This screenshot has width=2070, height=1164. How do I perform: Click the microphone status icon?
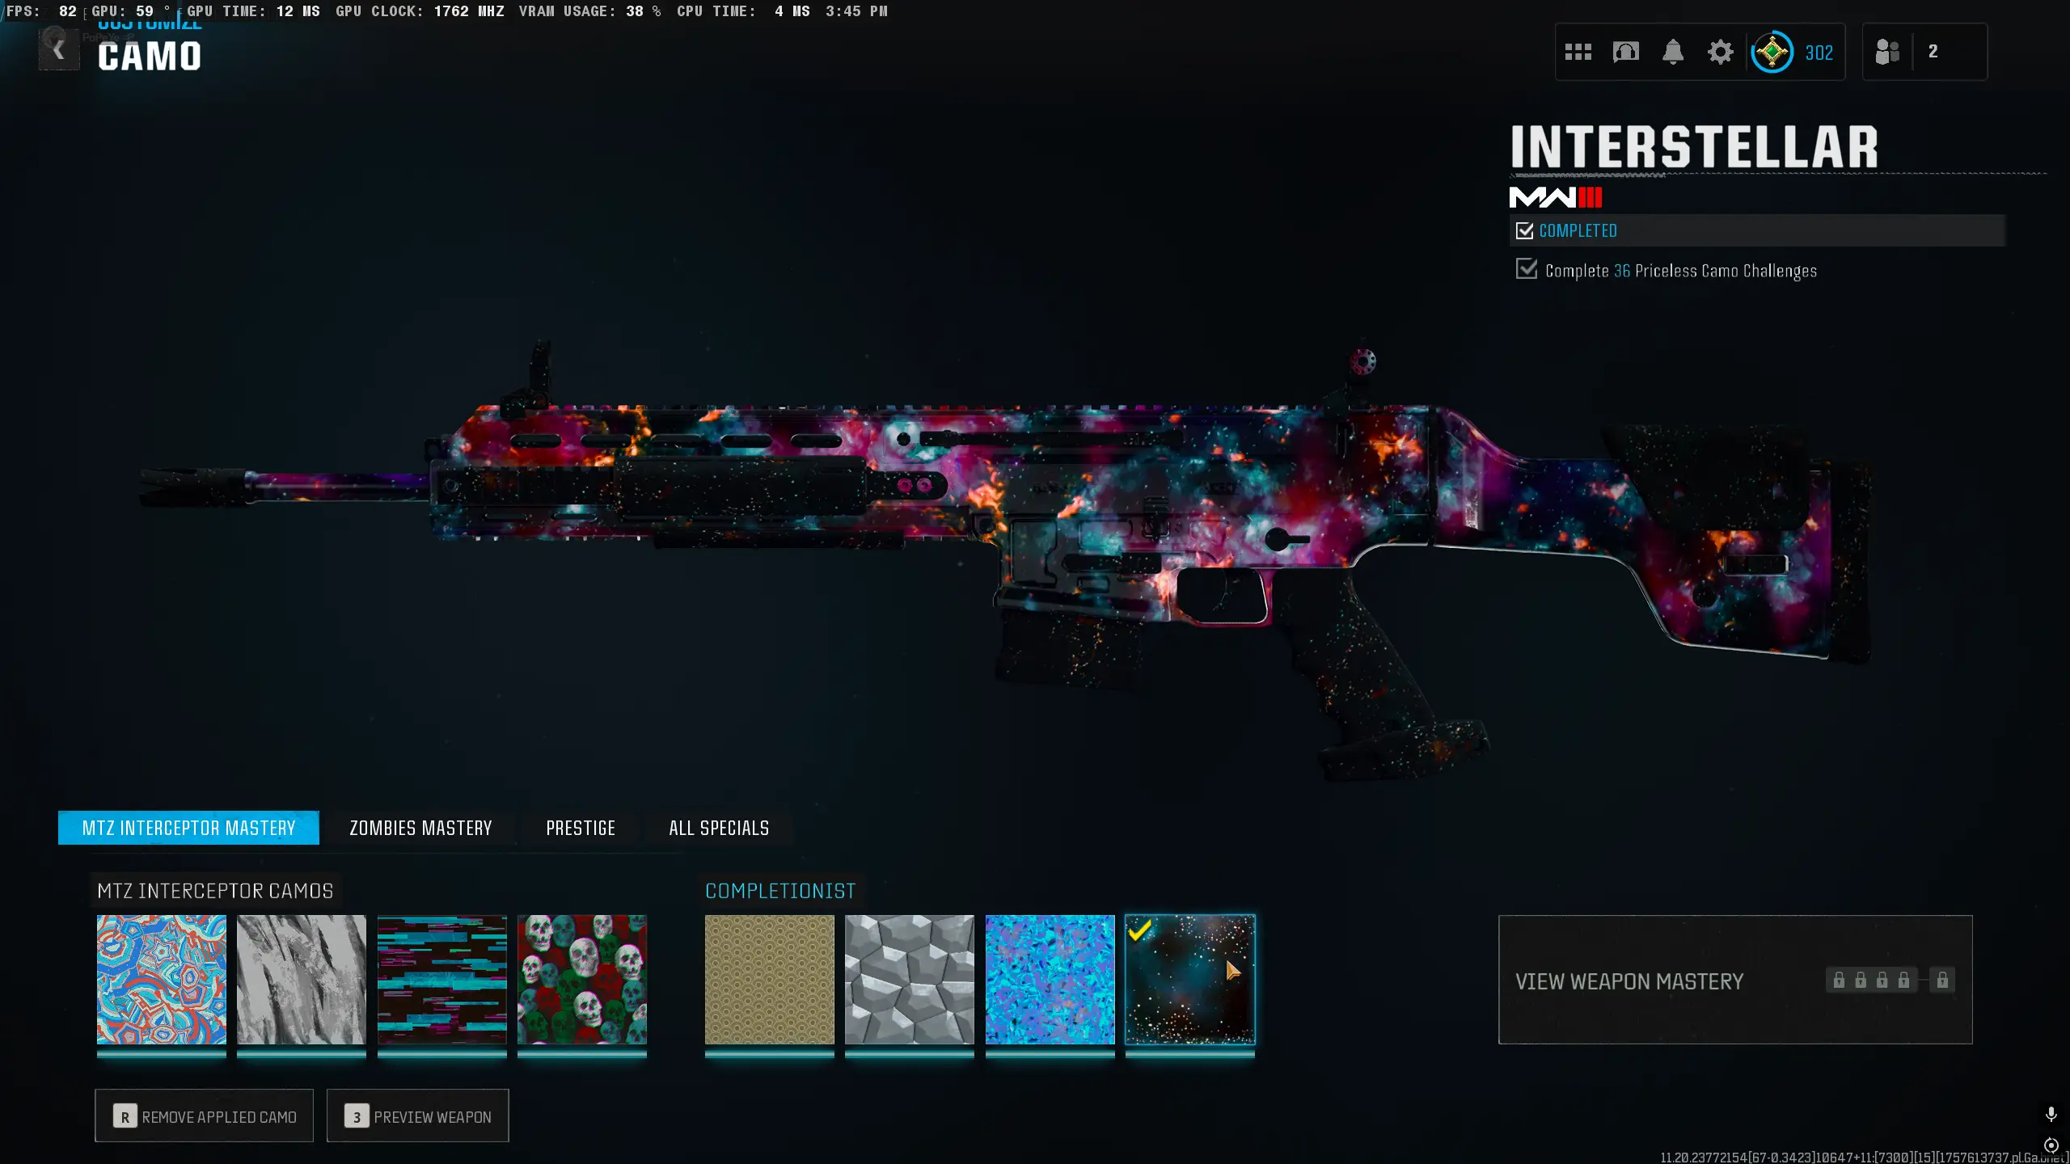2051,1115
